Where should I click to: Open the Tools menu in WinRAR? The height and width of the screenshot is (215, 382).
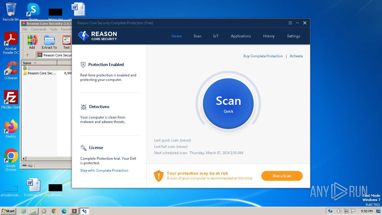tap(54, 29)
